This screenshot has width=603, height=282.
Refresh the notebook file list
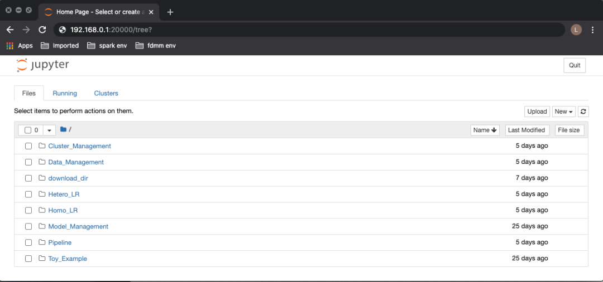(583, 111)
